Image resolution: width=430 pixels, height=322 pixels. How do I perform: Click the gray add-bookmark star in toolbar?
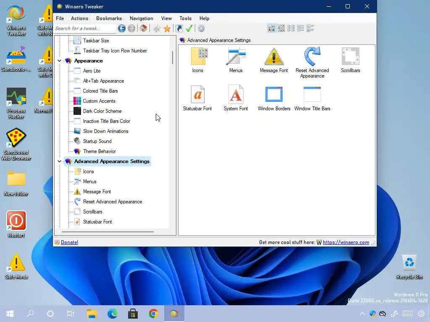(x=157, y=29)
